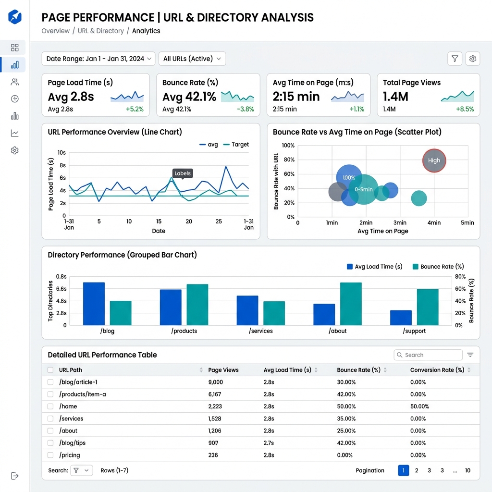Open the Date Range dropdown
The width and height of the screenshot is (492, 492).
tap(98, 59)
